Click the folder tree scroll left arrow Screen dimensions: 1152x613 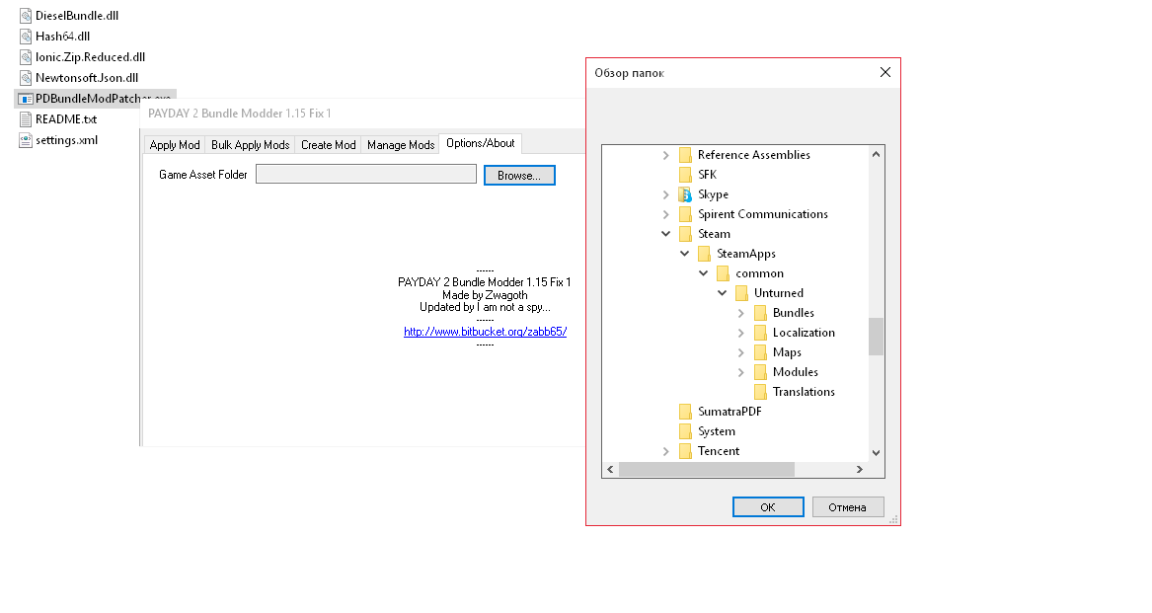(610, 469)
